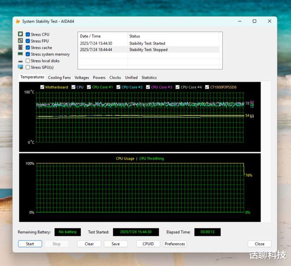The width and height of the screenshot is (291, 266).
Task: Enable the Stress local disks checkbox
Action: pos(28,61)
